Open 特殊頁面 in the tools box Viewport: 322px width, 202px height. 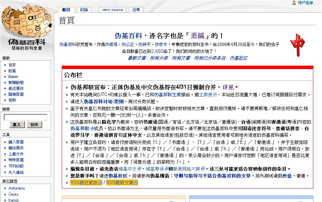point(16,160)
